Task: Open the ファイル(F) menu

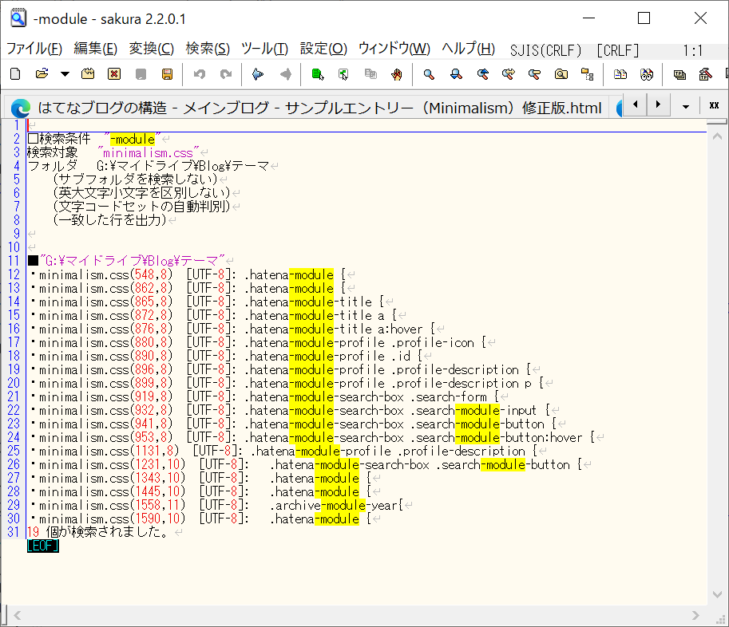Action: click(34, 49)
